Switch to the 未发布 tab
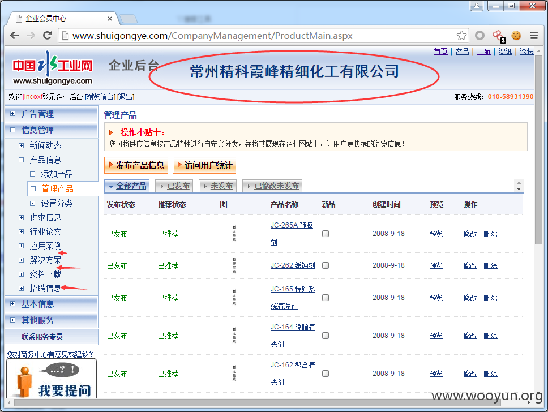The image size is (548, 412). 218,186
